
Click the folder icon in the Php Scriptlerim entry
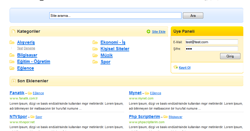pyautogui.click(x=166, y=117)
